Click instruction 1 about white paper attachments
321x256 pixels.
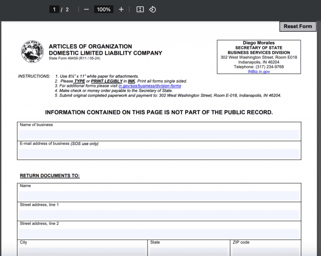click(97, 77)
